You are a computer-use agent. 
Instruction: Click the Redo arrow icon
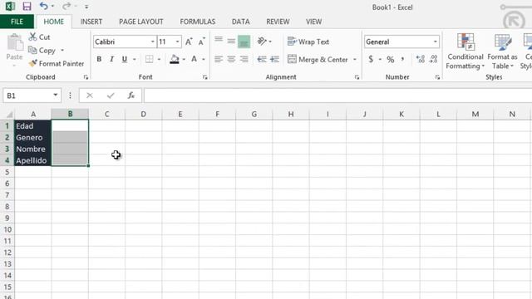66,6
